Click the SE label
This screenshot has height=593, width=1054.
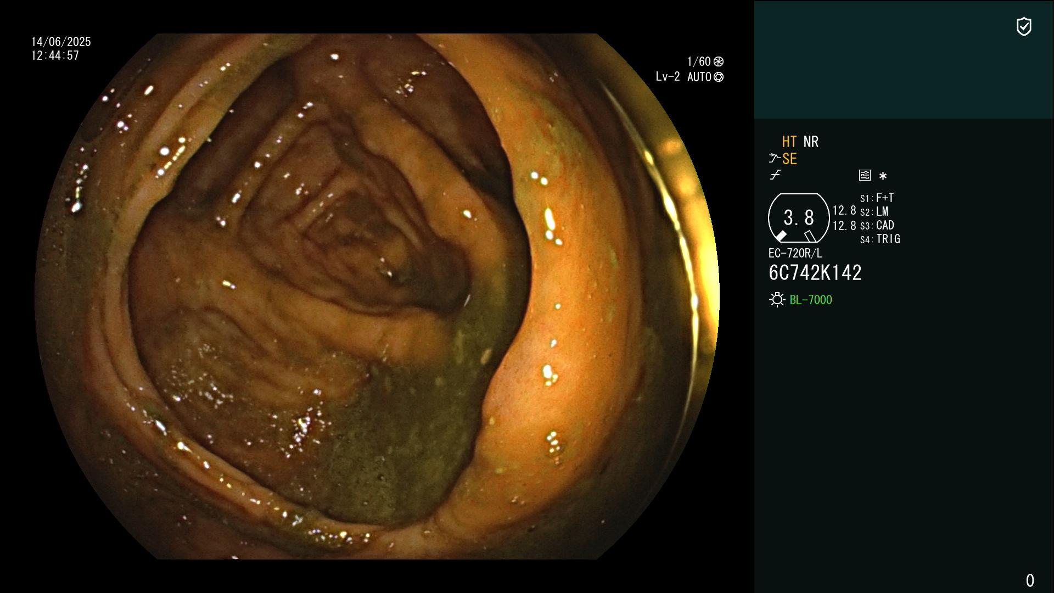[789, 159]
